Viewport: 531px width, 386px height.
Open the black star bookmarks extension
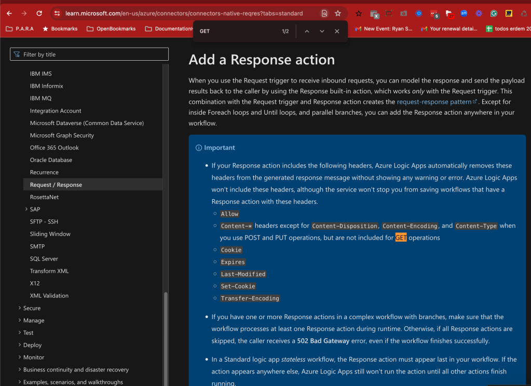[359, 13]
